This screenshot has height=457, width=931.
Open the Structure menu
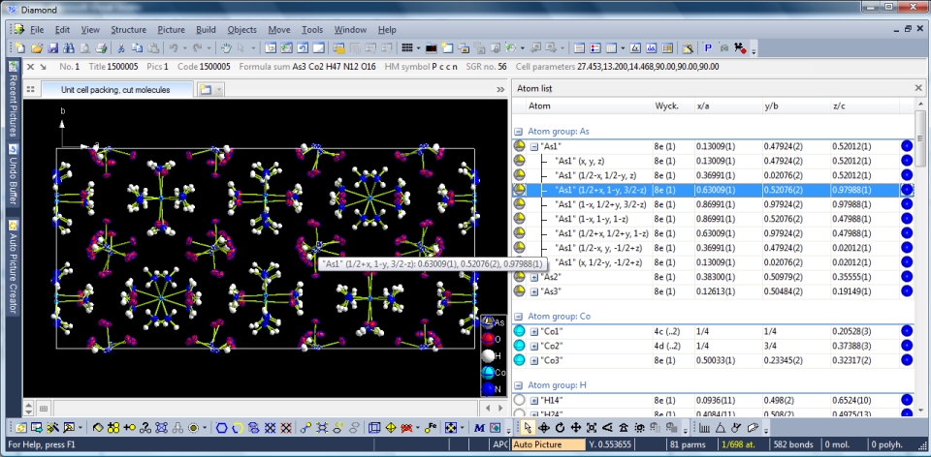(x=128, y=30)
